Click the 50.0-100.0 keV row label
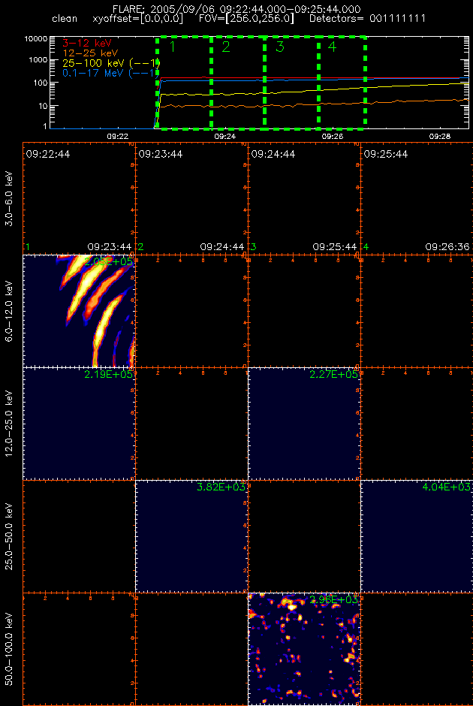Screen dimensions: 473x706 click(x=10, y=649)
